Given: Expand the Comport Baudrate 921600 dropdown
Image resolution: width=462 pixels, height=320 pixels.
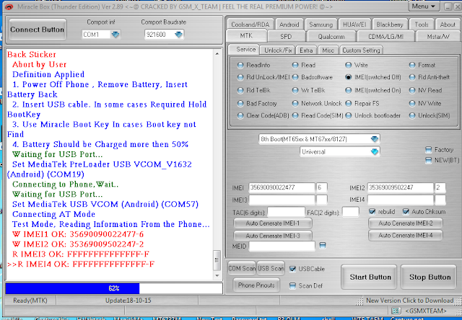Looking at the screenshot, I should [x=178, y=35].
